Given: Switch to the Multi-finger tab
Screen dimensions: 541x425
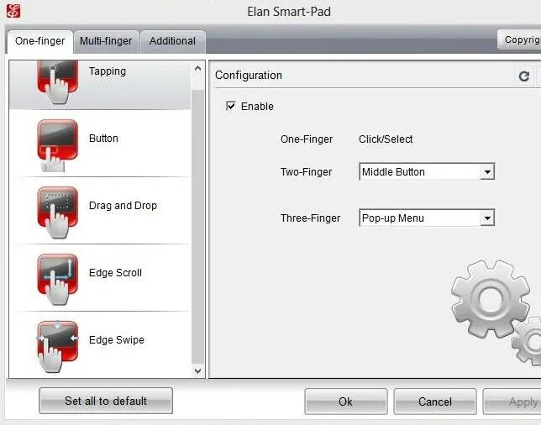Looking at the screenshot, I should pyautogui.click(x=106, y=41).
